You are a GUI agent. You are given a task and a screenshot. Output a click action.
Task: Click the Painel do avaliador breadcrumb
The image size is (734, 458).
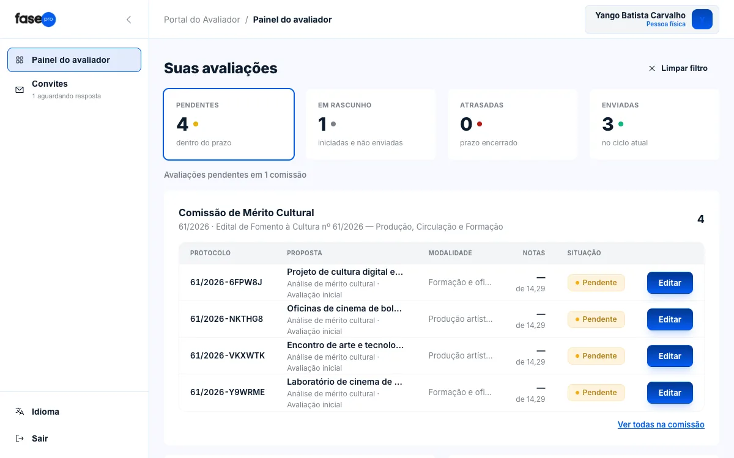[292, 20]
